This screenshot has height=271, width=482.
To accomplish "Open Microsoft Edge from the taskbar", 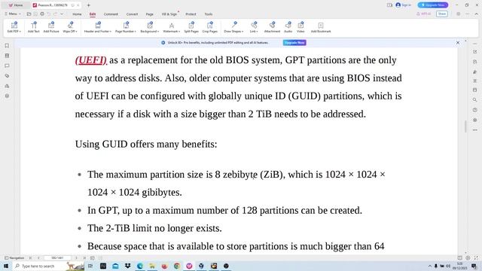I will (140, 266).
